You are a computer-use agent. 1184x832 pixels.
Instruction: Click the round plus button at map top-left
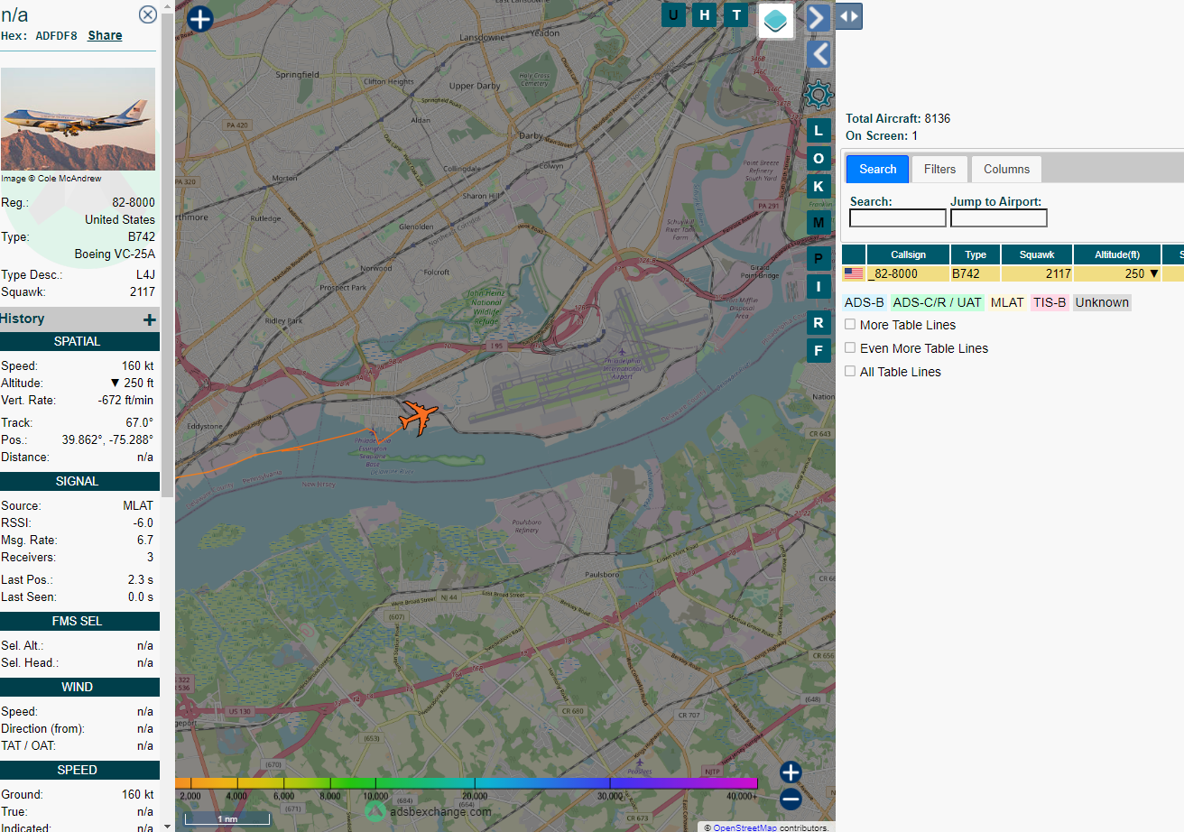click(200, 18)
